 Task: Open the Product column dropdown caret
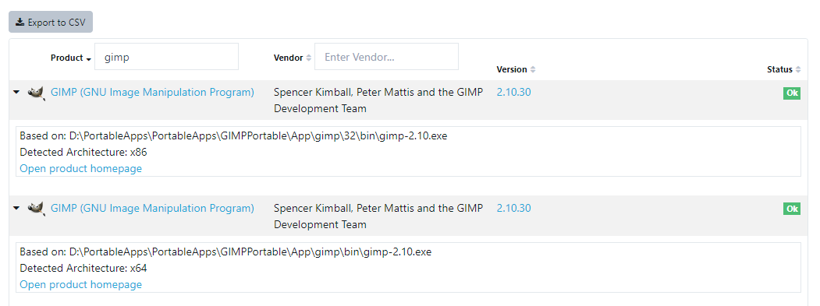89,59
